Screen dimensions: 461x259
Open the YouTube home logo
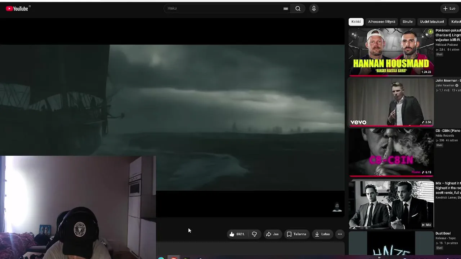(x=17, y=9)
